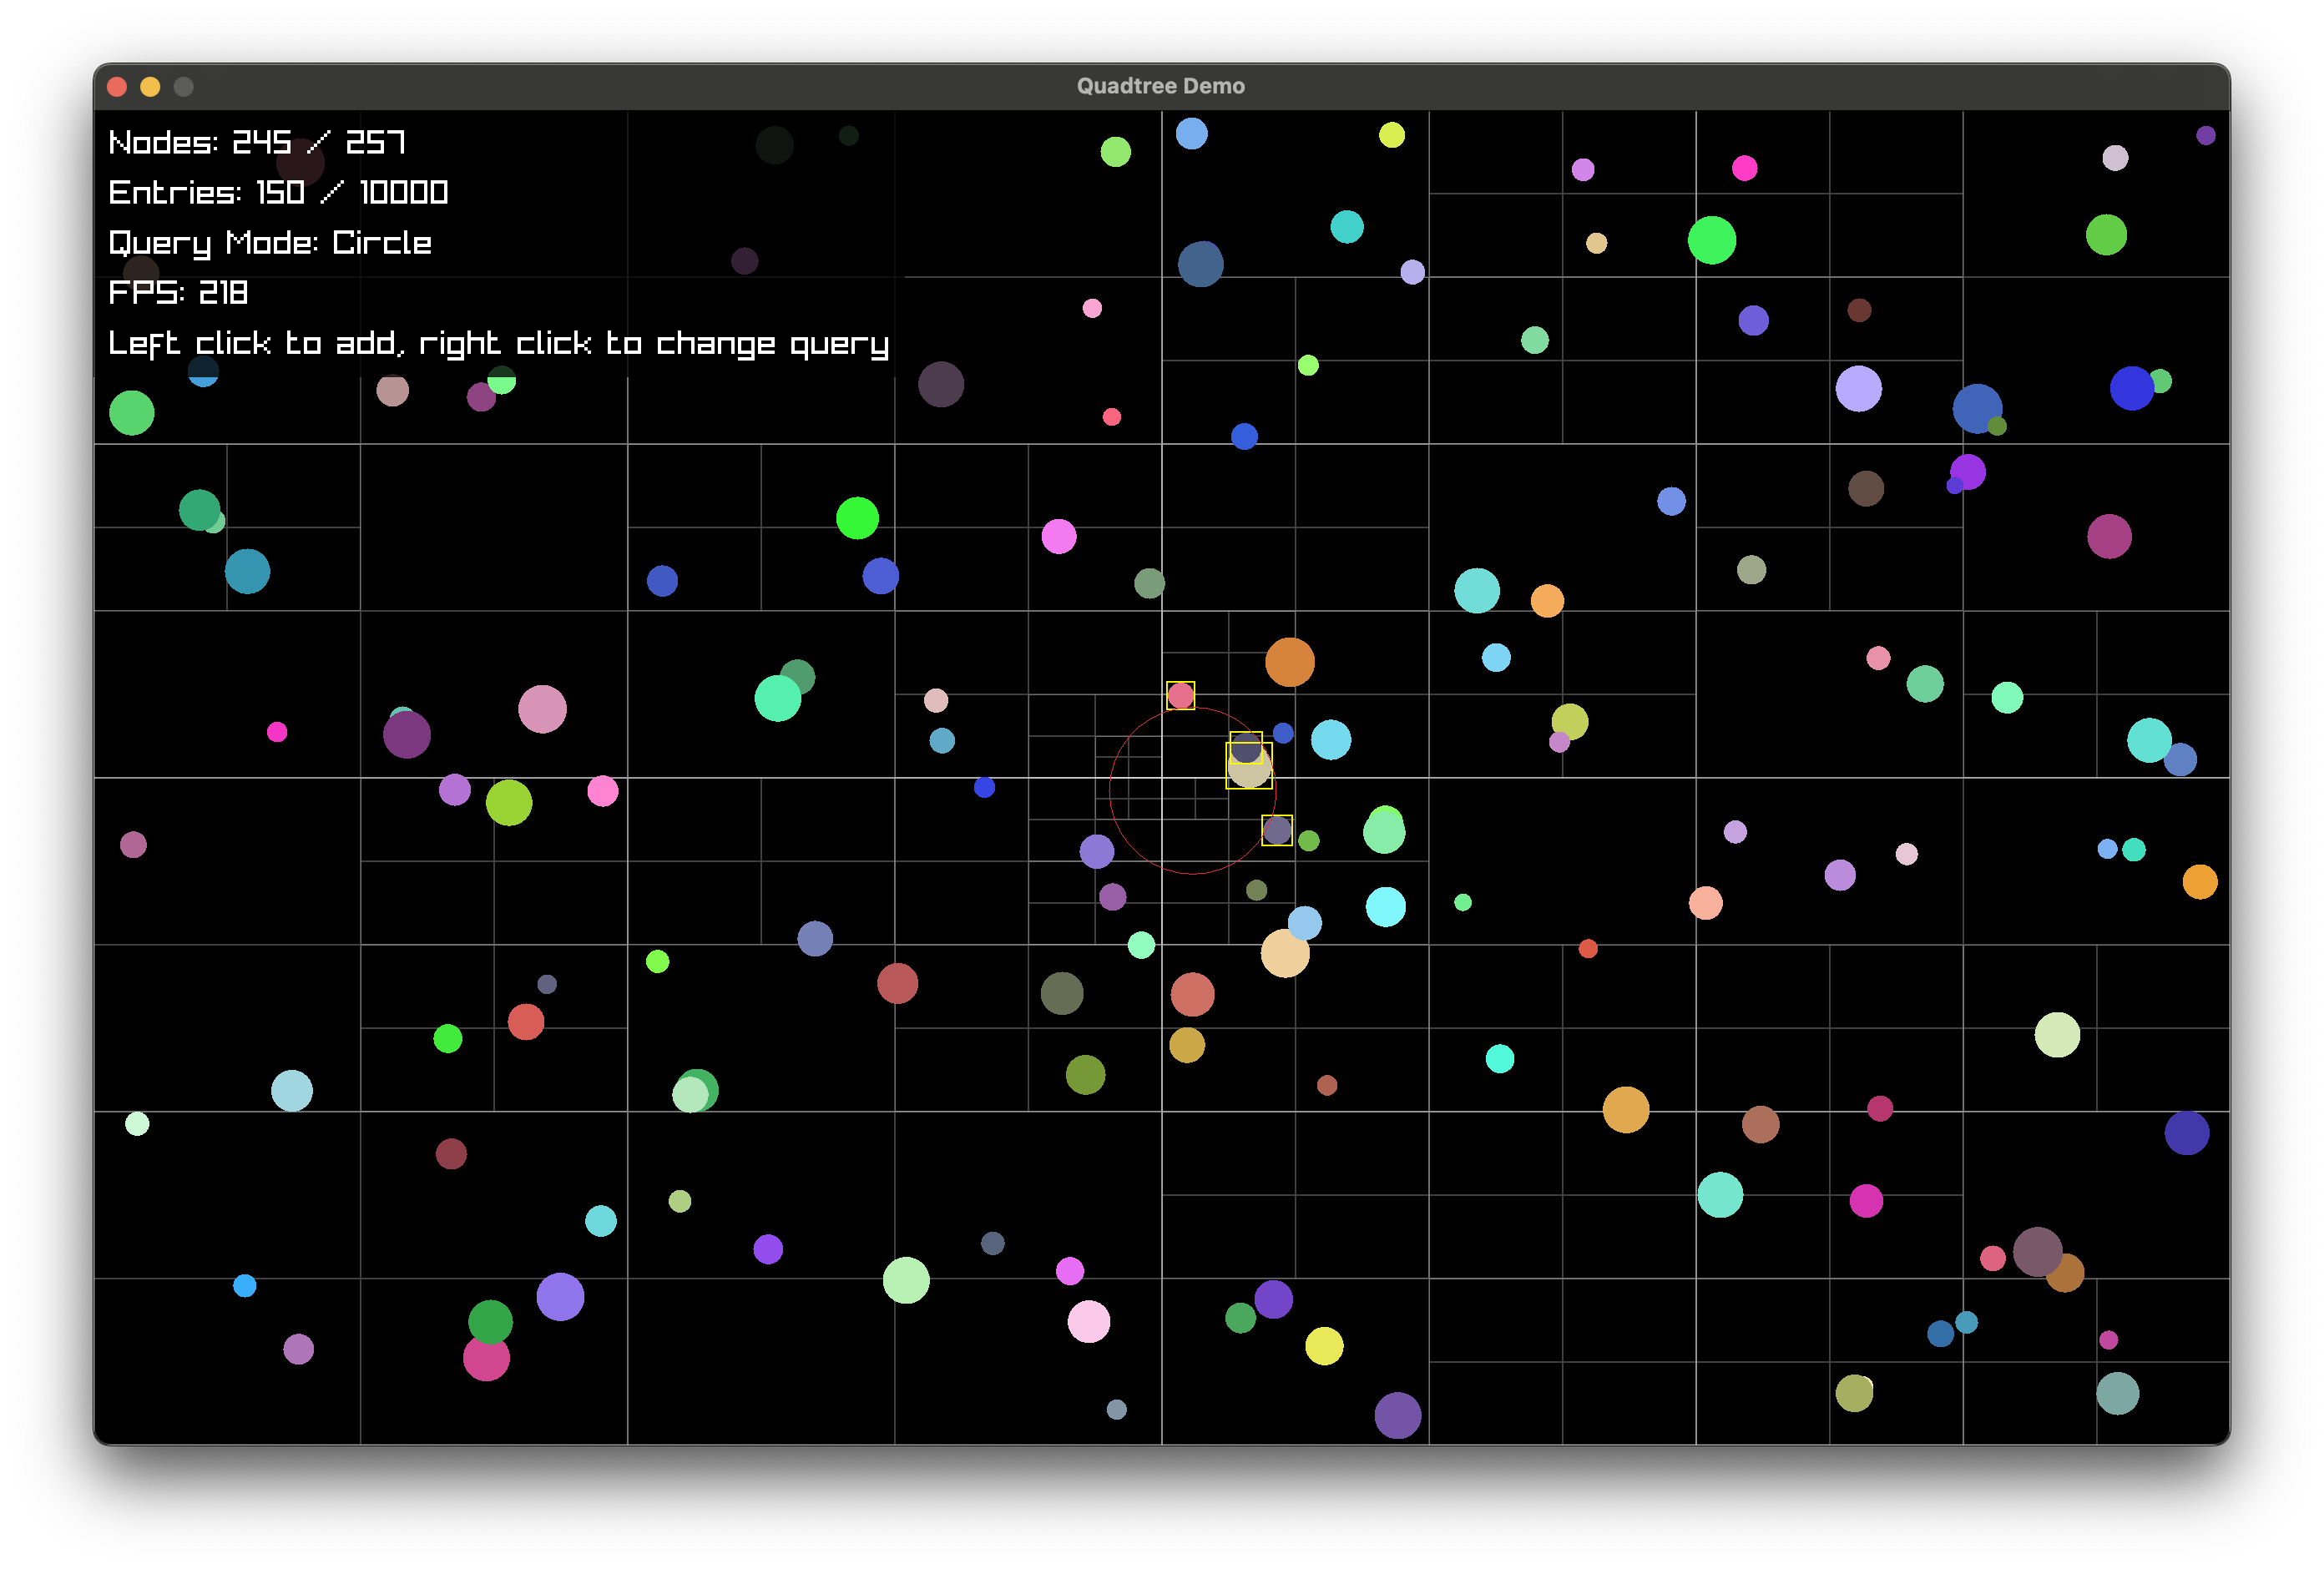2324x1569 pixels.
Task: Click the 'Entries: 150 / 10000' counter
Action: click(x=278, y=192)
